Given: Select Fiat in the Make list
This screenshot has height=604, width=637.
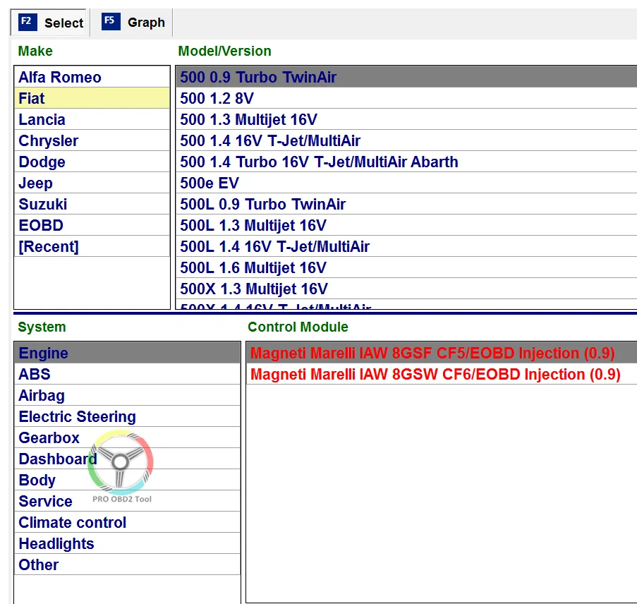Looking at the screenshot, I should 92,98.
